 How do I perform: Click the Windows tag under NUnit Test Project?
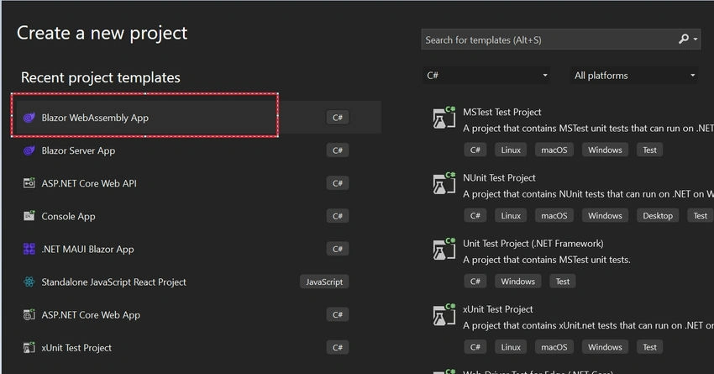pos(605,215)
